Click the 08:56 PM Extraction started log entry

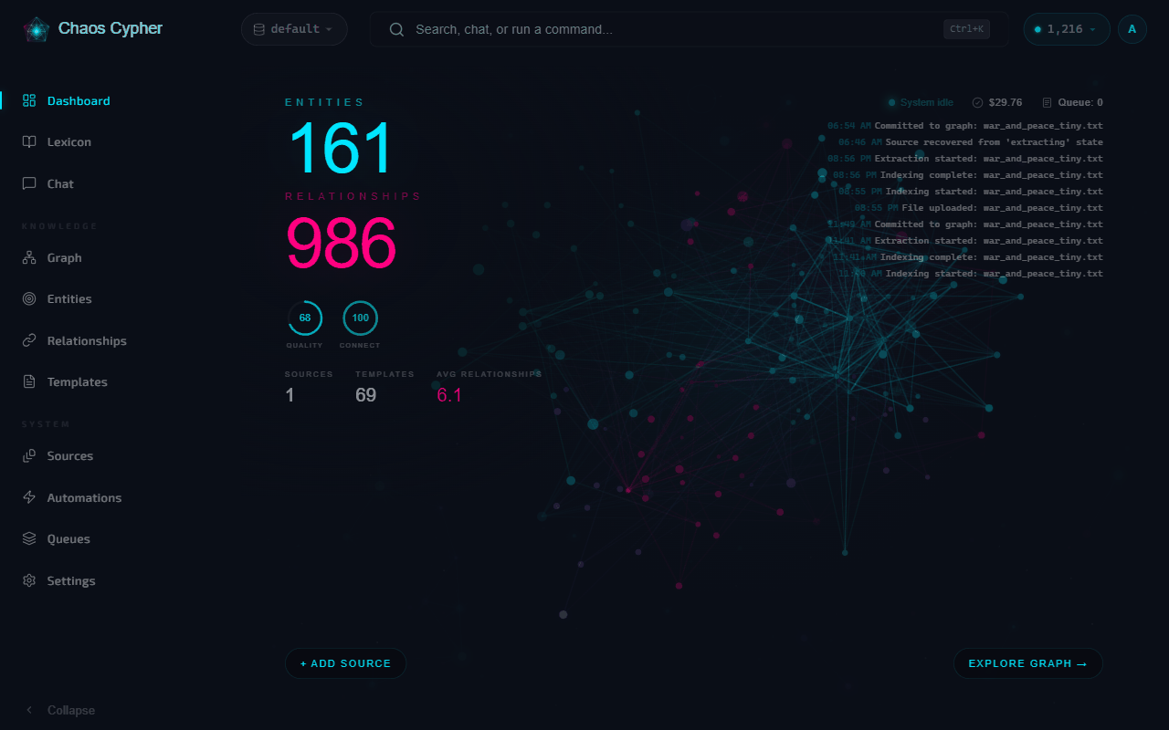click(x=965, y=159)
